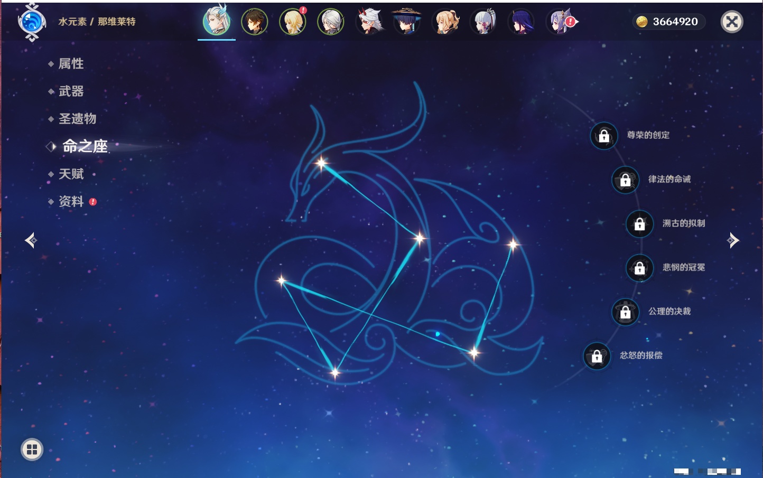Select the leftmost star of the constellation
The width and height of the screenshot is (763, 478).
[282, 280]
